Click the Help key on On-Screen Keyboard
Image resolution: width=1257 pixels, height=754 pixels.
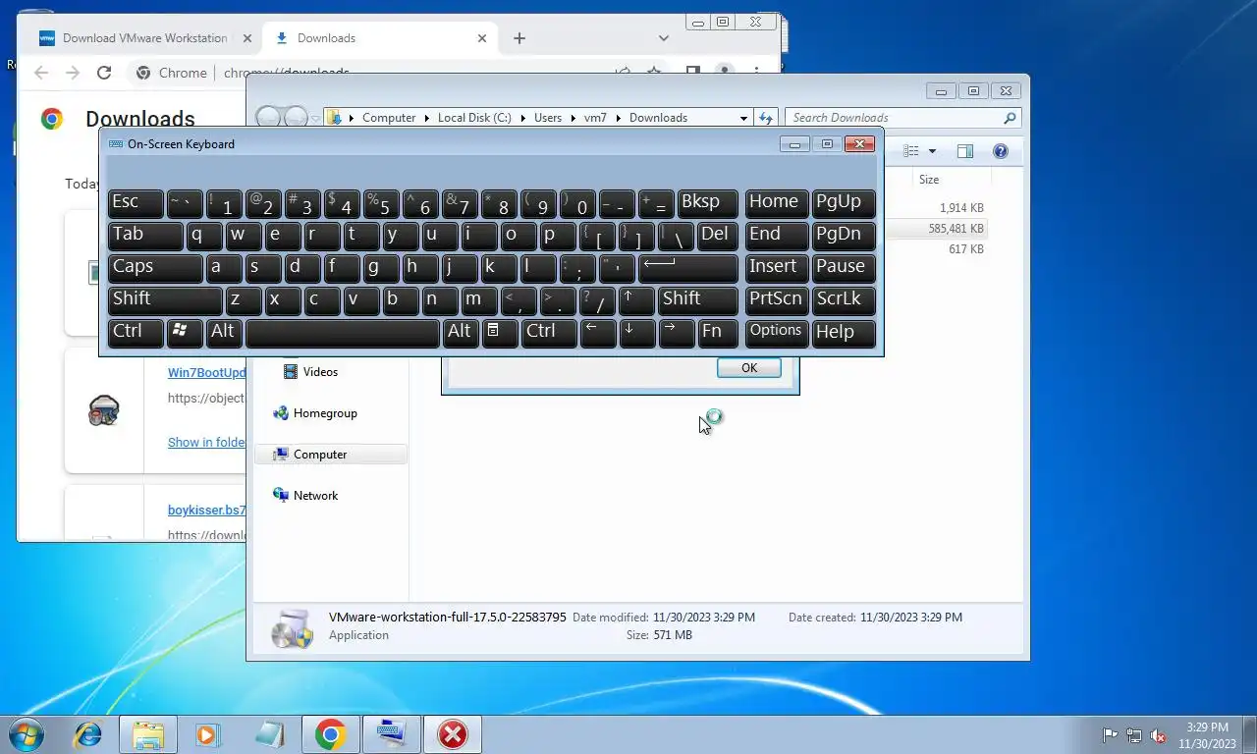(x=844, y=332)
